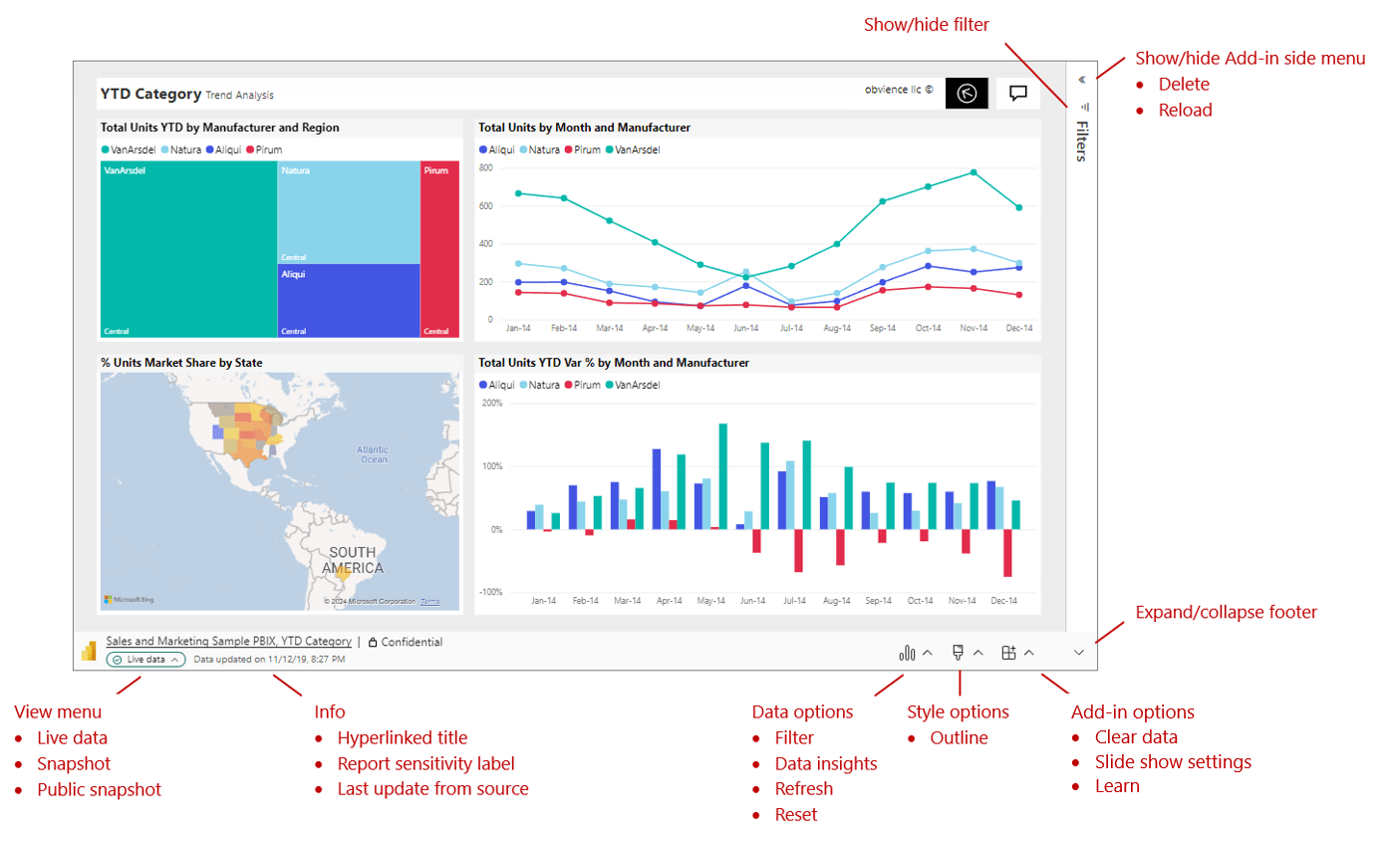Screen dimensions: 1392x842
Task: Click the filter icon below the collapse chevron
Action: click(1084, 107)
